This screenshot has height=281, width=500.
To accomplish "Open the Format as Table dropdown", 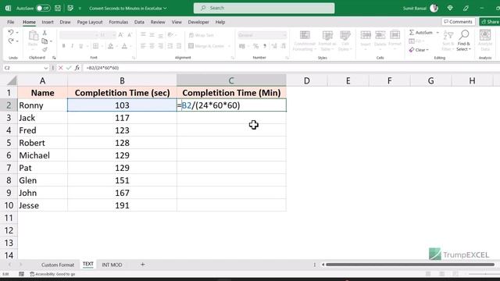I will point(327,41).
